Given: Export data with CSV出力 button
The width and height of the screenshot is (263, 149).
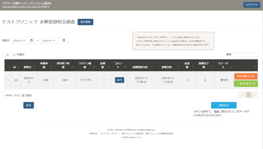Looking at the screenshot, I should pos(224,105).
